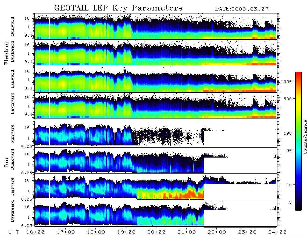Click the Ion Dawnward spectrogram panel
Screen dimensions: 307x237
point(156,213)
